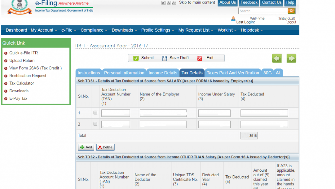The width and height of the screenshot is (335, 189).
Task: Select Upload Return in the Quick Link panel
Action: click(x=22, y=60)
